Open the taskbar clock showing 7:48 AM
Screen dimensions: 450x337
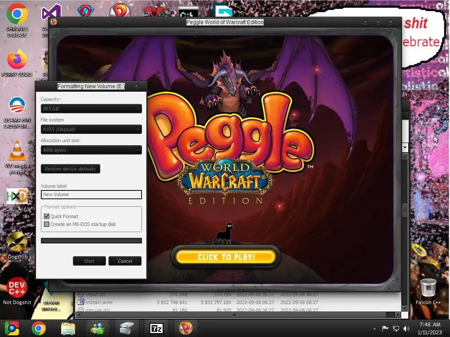(430, 328)
